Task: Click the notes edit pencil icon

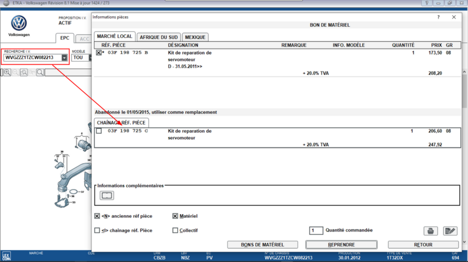Action: coord(450,231)
